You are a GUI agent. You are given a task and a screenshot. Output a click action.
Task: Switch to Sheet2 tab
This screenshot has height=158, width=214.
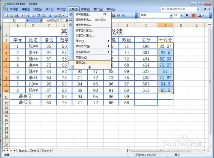pos(35,150)
